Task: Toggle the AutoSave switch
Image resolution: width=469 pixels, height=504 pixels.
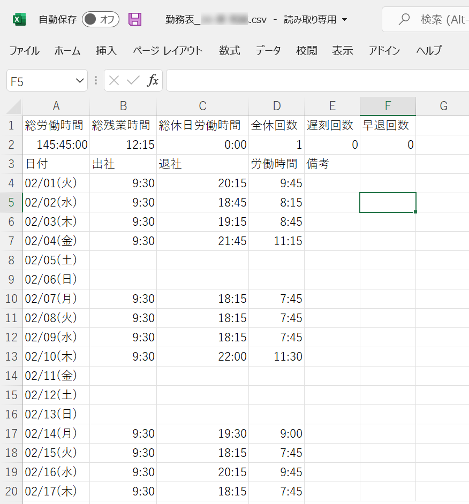Action: [100, 20]
